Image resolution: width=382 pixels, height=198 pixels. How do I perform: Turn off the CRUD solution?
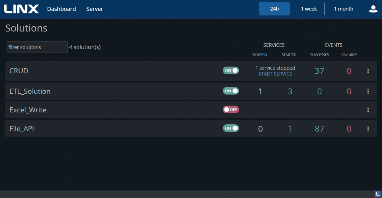tap(231, 70)
